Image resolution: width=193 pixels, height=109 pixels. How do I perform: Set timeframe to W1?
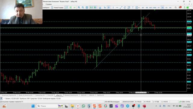coord(170,8)
